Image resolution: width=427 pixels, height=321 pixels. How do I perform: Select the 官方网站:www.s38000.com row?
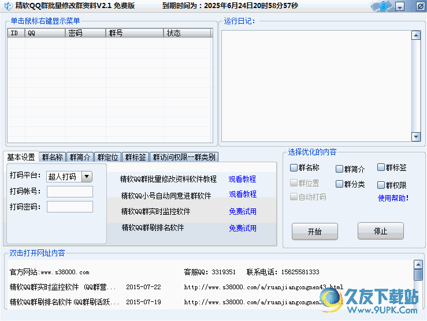point(50,272)
